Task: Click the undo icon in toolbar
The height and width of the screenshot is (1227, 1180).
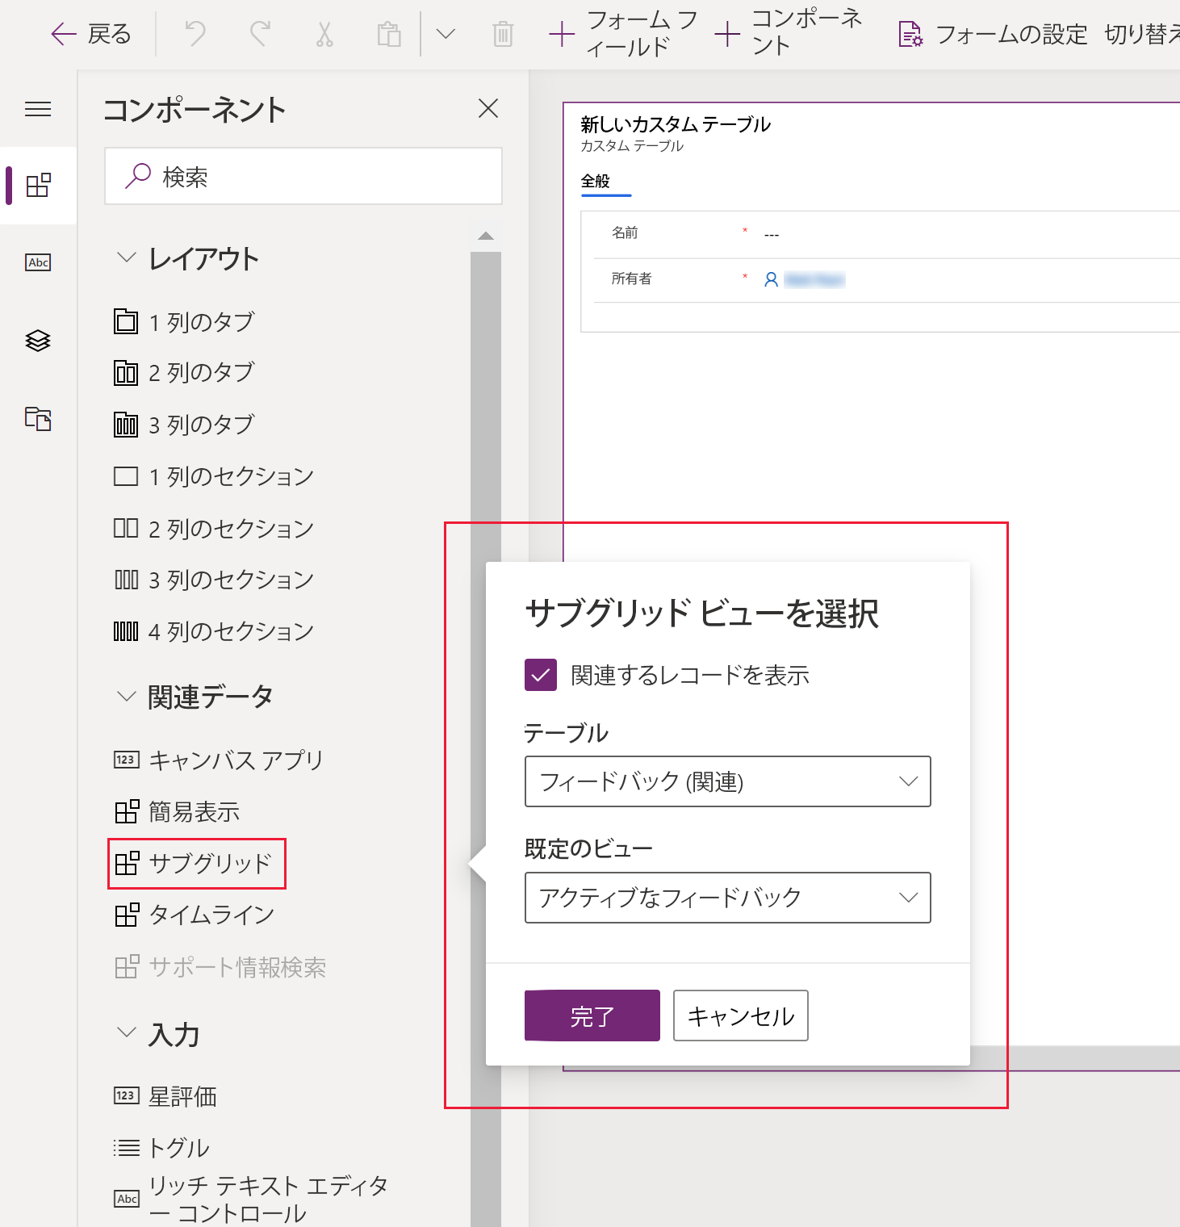Action: [x=195, y=34]
